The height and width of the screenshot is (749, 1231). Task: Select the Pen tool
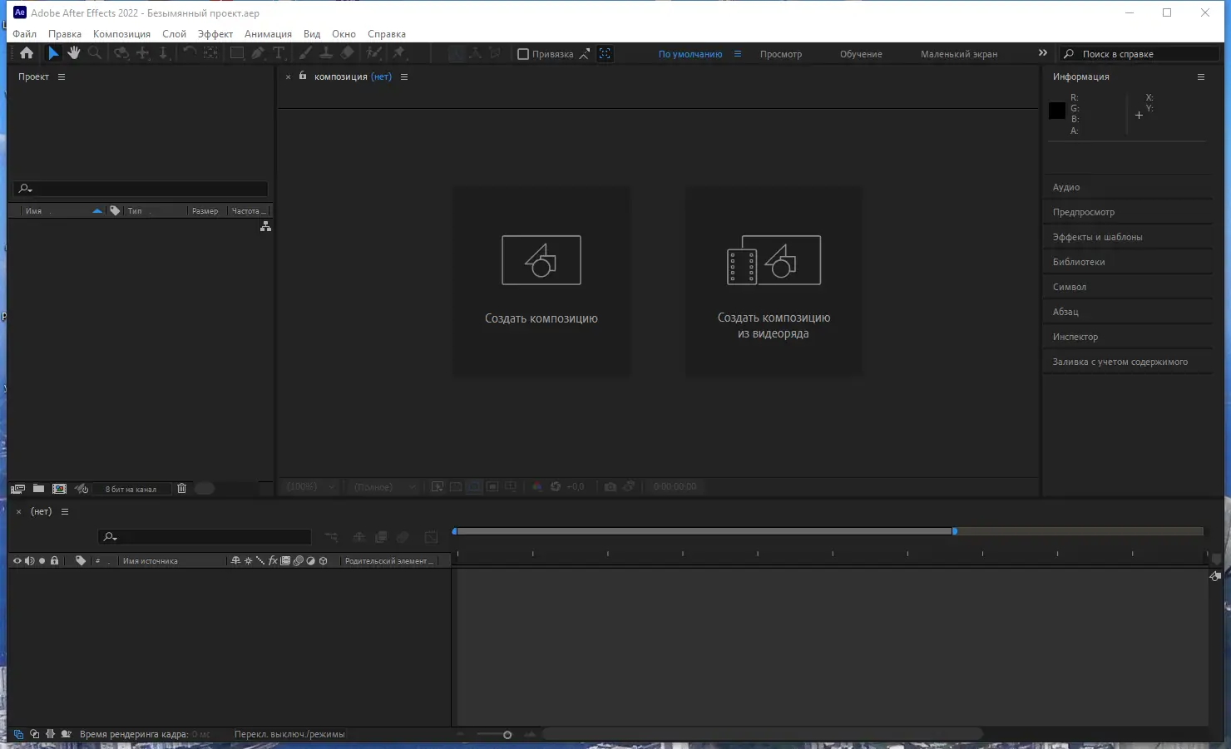click(258, 53)
